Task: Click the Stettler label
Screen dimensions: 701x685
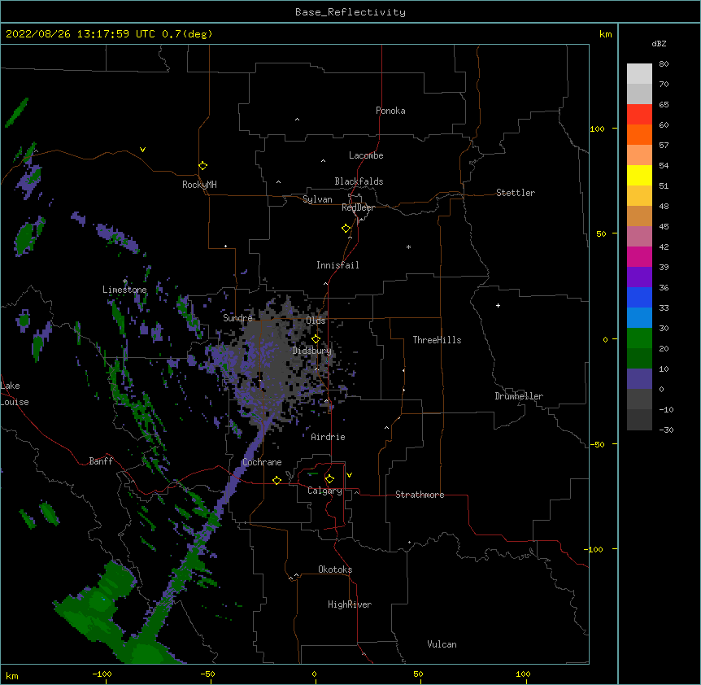Action: click(x=516, y=193)
